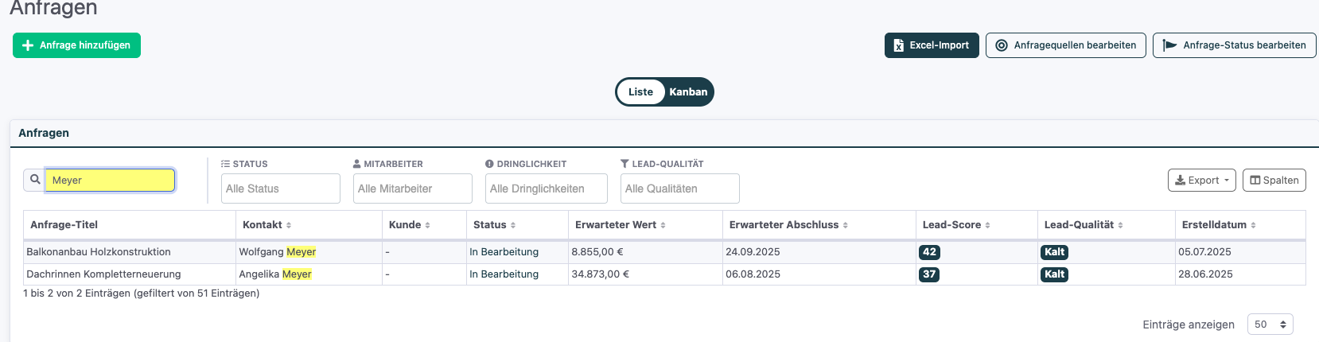The image size is (1319, 342).
Task: Open the Spalten column chooser
Action: pos(1274,181)
